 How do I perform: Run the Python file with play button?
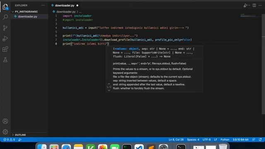[x=246, y=5]
